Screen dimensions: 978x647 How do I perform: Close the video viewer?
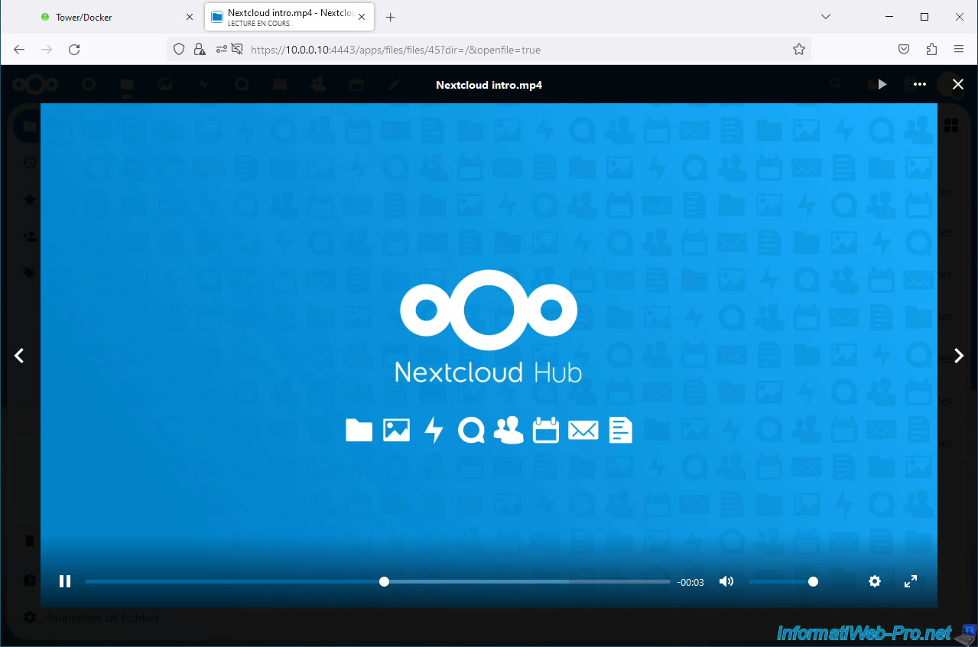pyautogui.click(x=958, y=84)
